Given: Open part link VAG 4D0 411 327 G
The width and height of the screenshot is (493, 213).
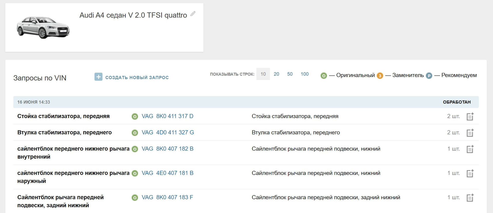Looking at the screenshot, I should pos(168,132).
